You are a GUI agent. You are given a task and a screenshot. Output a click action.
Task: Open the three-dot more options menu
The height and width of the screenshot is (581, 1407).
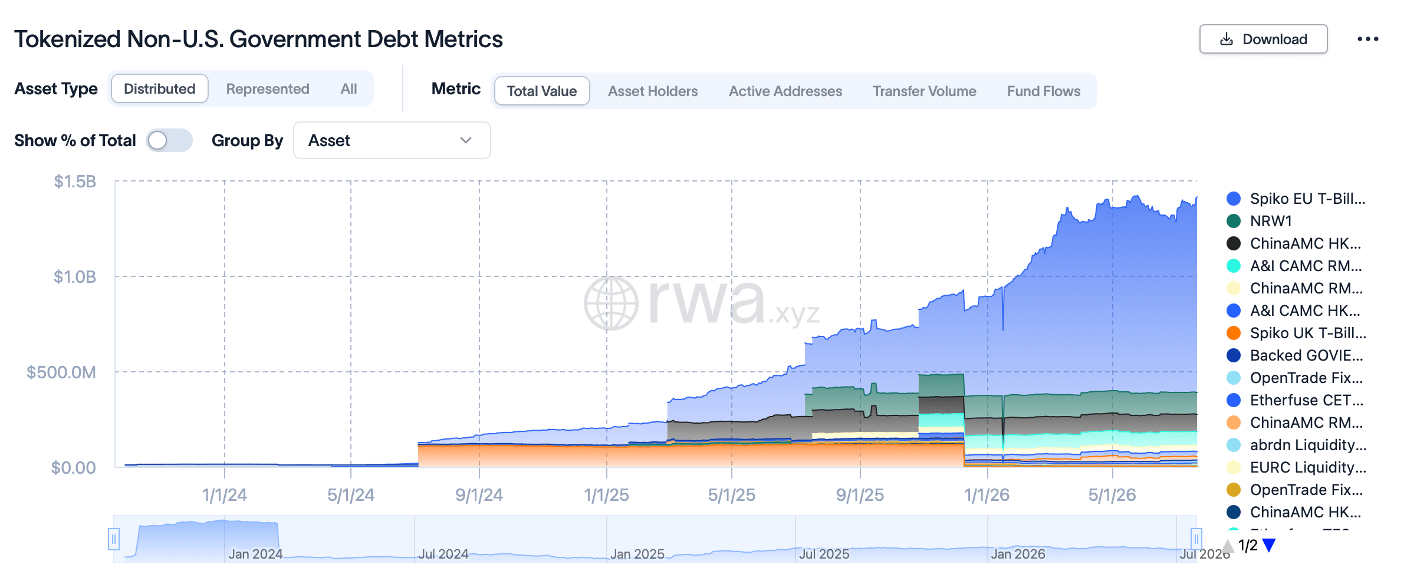[x=1367, y=39]
